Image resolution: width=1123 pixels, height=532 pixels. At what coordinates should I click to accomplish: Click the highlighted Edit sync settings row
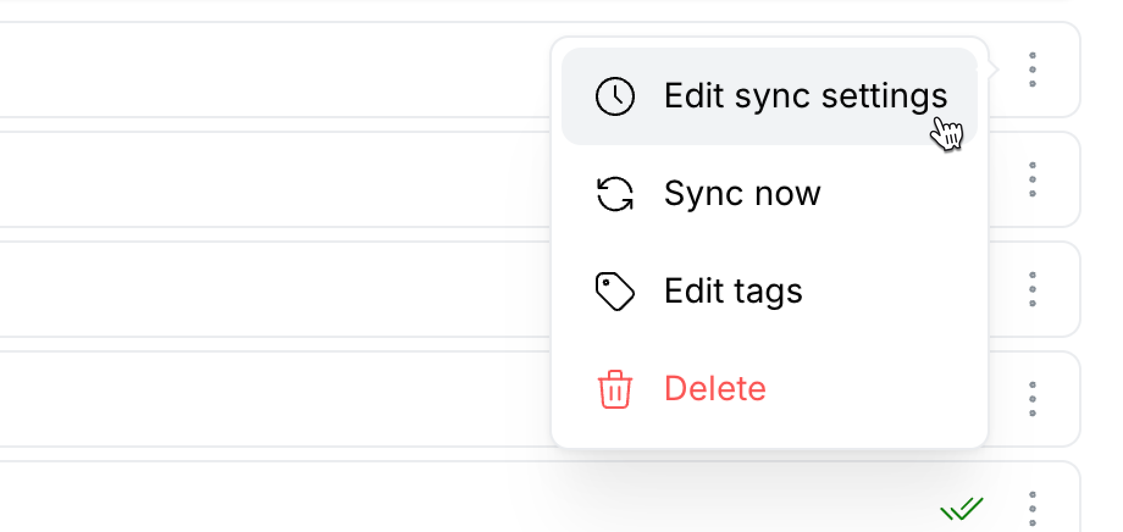point(769,96)
